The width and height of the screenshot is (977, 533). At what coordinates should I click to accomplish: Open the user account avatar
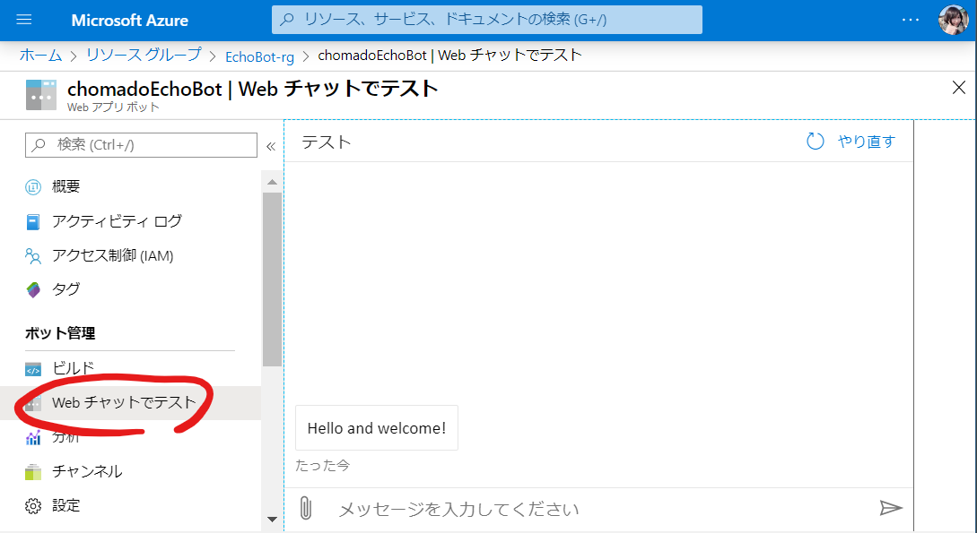coord(952,20)
